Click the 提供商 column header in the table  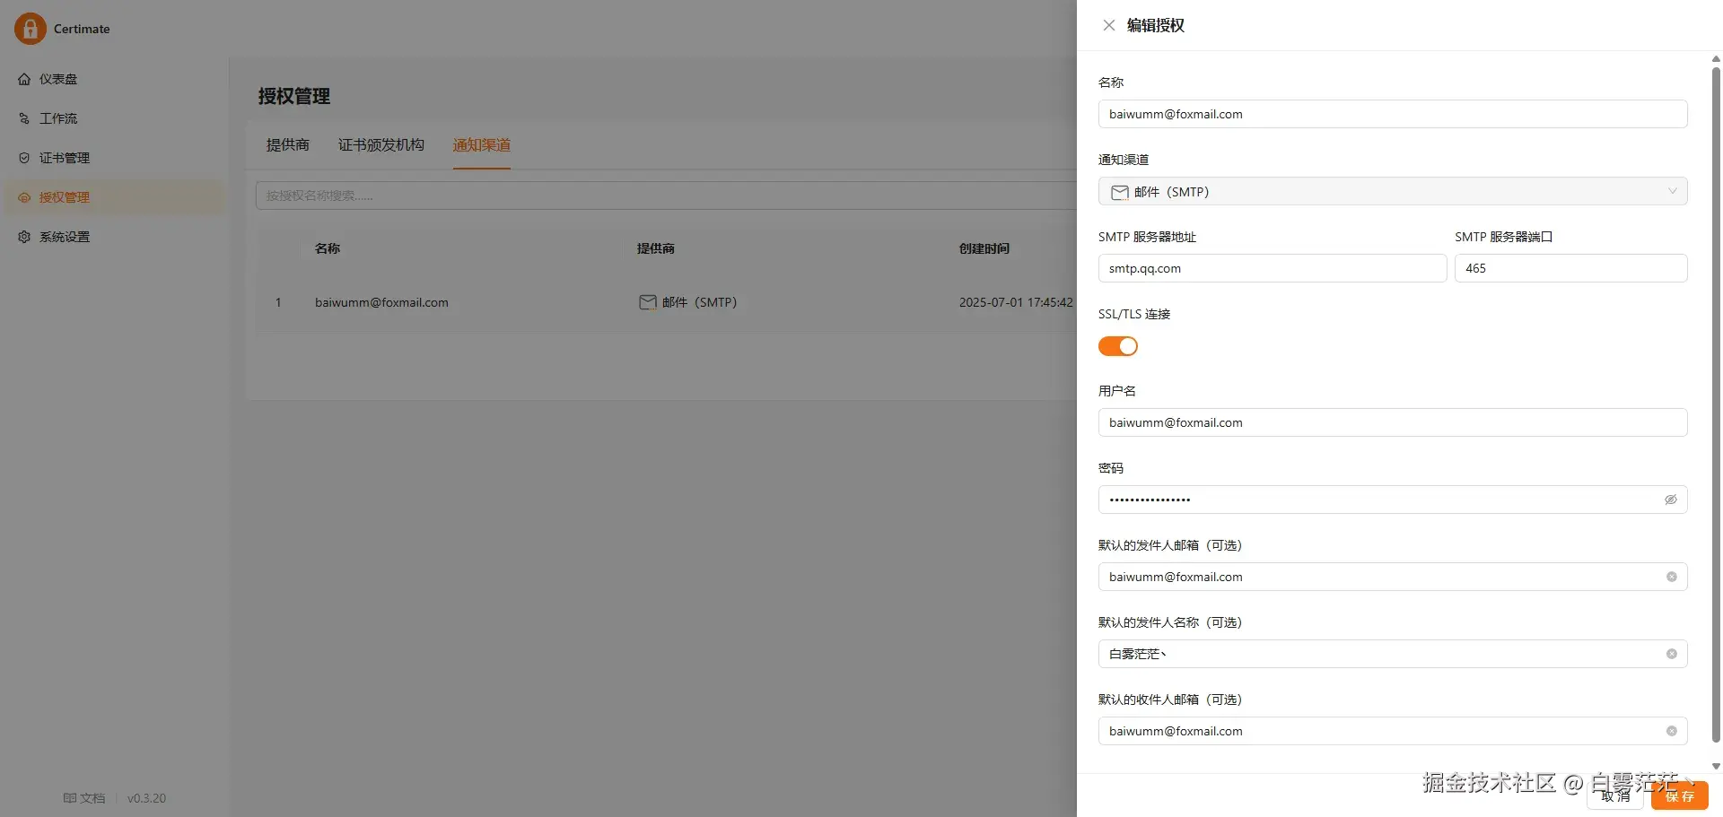[656, 248]
